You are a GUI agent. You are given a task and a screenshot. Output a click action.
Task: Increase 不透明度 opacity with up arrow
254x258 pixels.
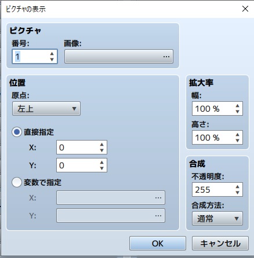tap(238, 187)
